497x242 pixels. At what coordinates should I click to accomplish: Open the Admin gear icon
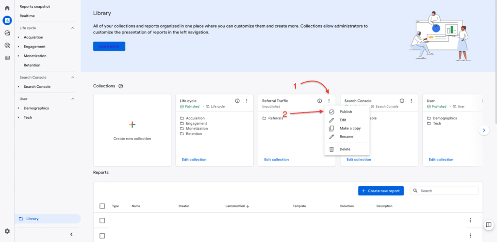coord(7,231)
